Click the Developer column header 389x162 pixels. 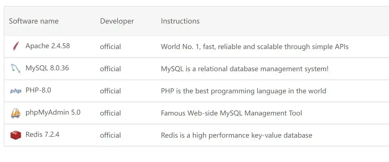(117, 21)
